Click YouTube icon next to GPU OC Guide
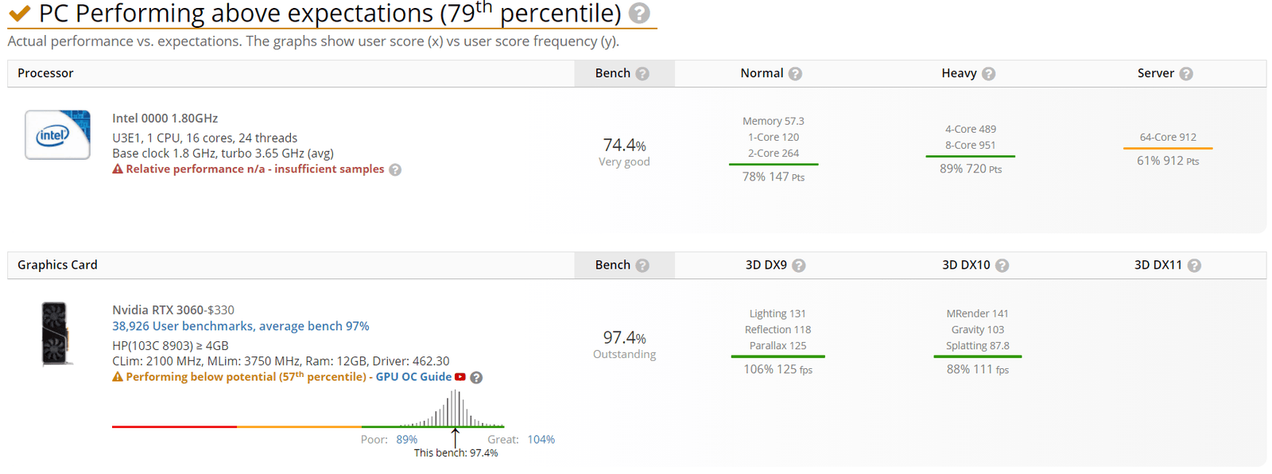This screenshot has width=1272, height=474. (x=460, y=377)
